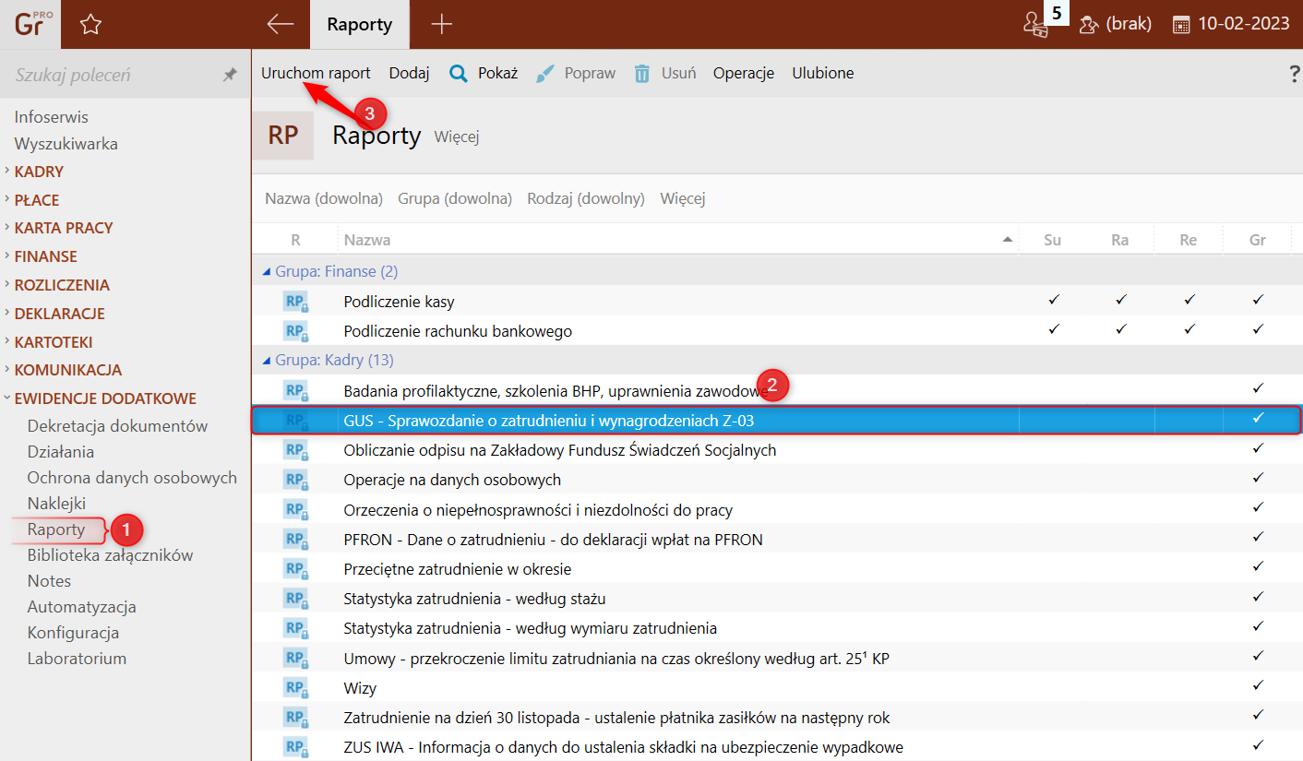Open Biblioteka załączników in sidebar

pyautogui.click(x=111, y=555)
